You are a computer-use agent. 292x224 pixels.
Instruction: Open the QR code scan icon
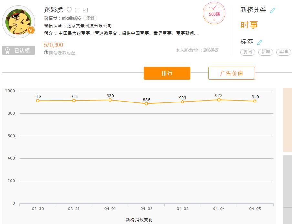point(77,10)
